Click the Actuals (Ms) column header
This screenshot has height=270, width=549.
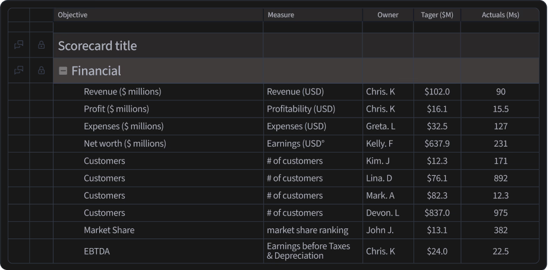click(x=500, y=15)
